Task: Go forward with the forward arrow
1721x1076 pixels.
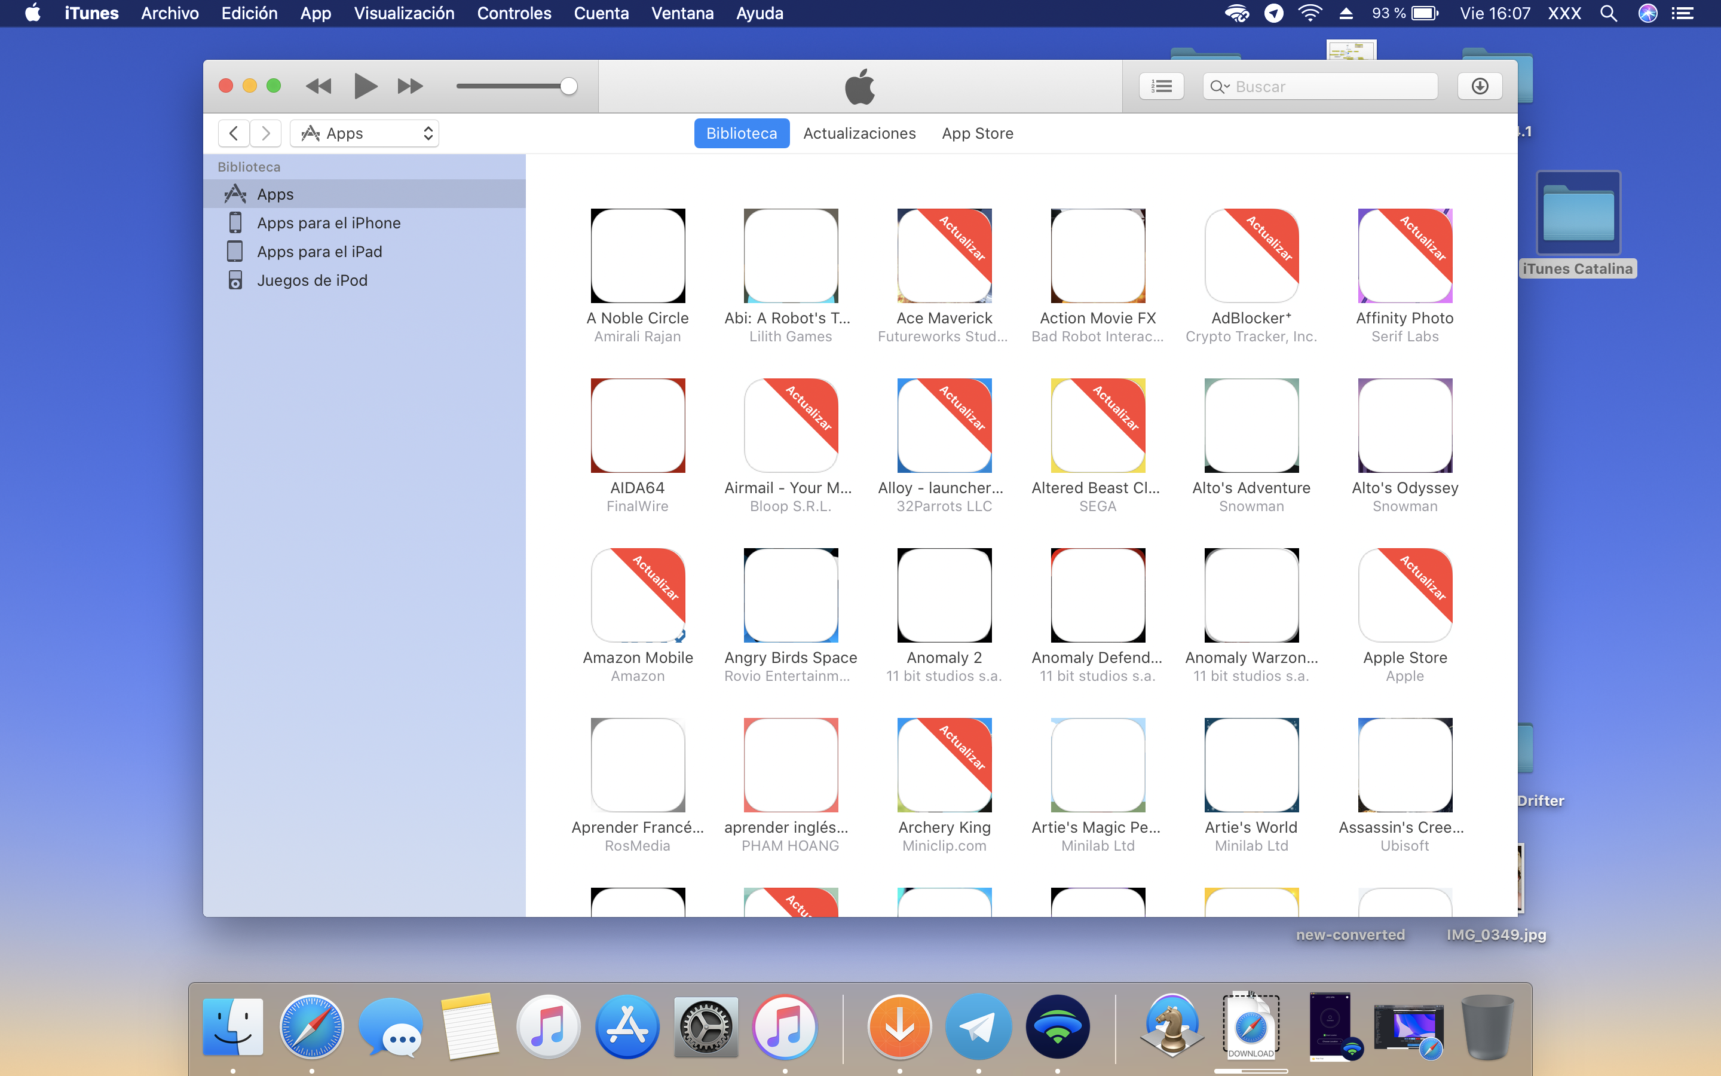Action: coord(265,133)
